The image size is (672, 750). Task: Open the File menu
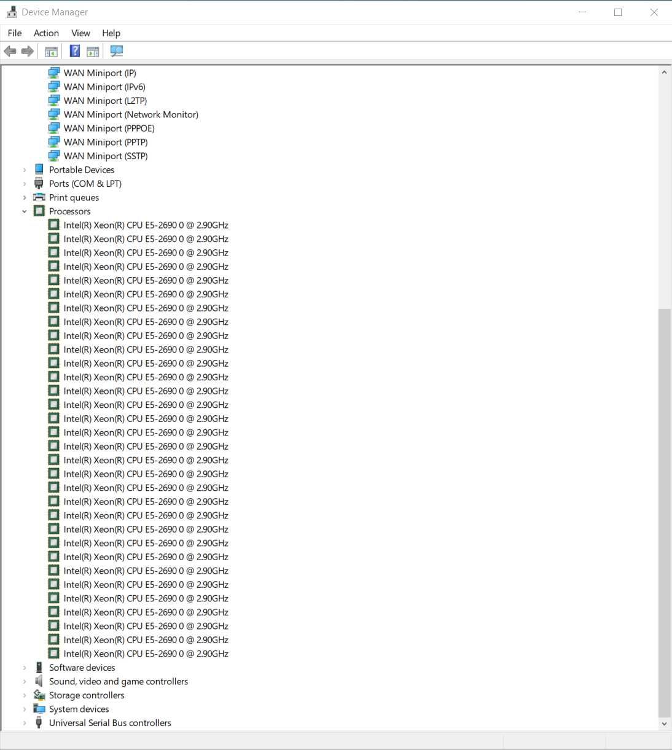coord(15,33)
